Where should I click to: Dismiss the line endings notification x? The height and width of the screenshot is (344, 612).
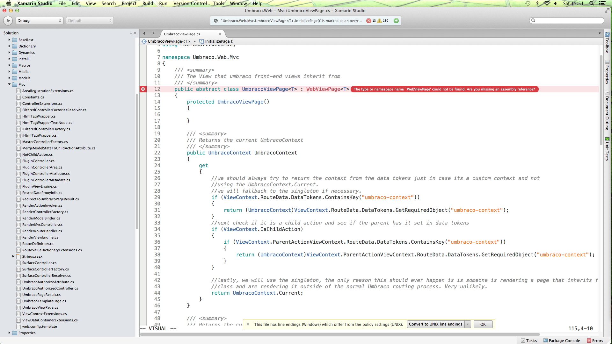(x=248, y=324)
